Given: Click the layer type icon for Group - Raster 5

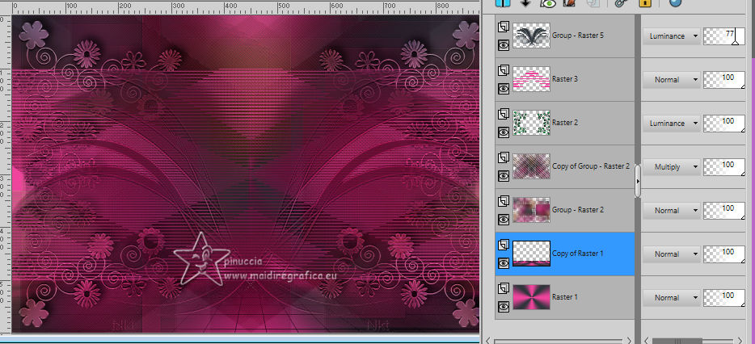Looking at the screenshot, I should point(503,27).
